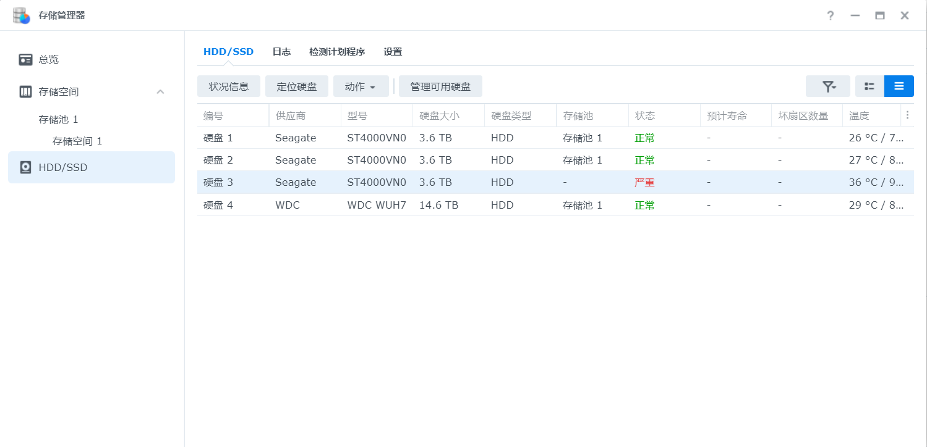
Task: Sort by the 型号 column header
Action: pyautogui.click(x=377, y=115)
